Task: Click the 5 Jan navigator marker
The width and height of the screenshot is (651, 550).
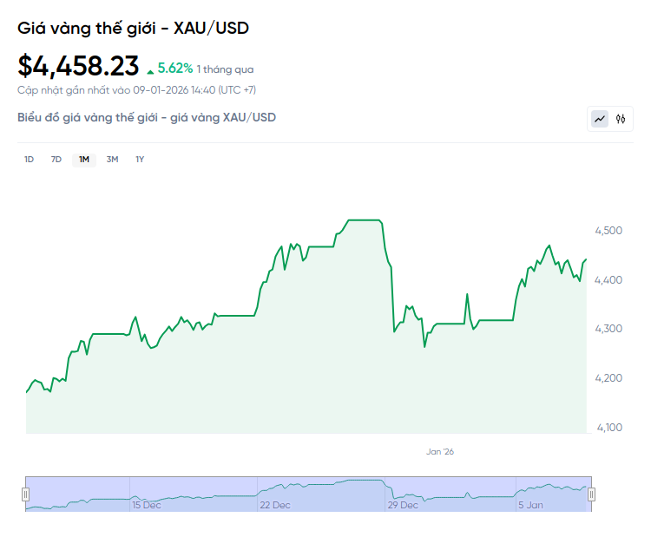Action: pyautogui.click(x=530, y=505)
